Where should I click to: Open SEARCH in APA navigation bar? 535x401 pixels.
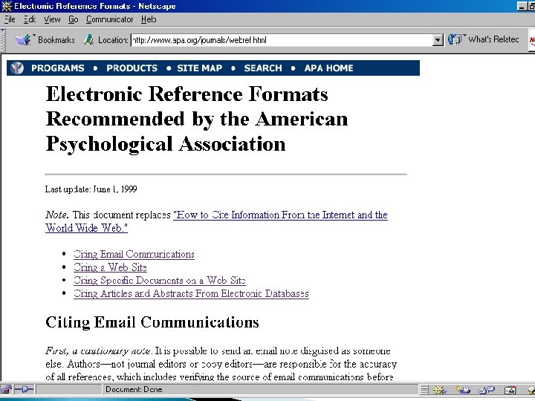click(263, 68)
